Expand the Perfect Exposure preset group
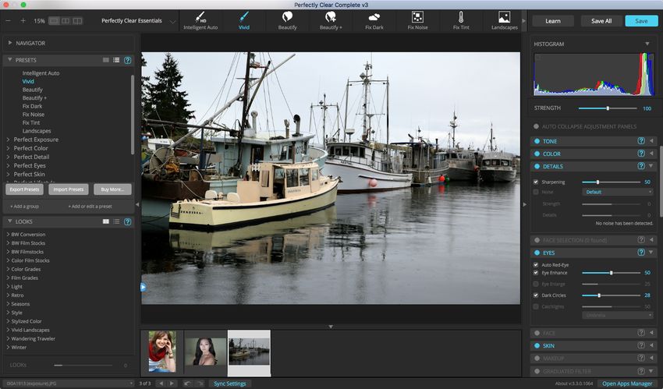This screenshot has height=389, width=663. point(8,140)
